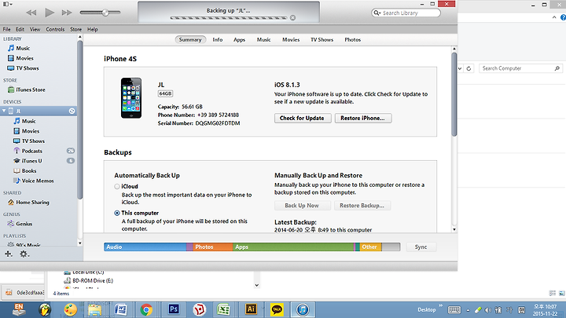This screenshot has height=318, width=566.
Task: Switch to the Photos tab
Action: point(353,40)
